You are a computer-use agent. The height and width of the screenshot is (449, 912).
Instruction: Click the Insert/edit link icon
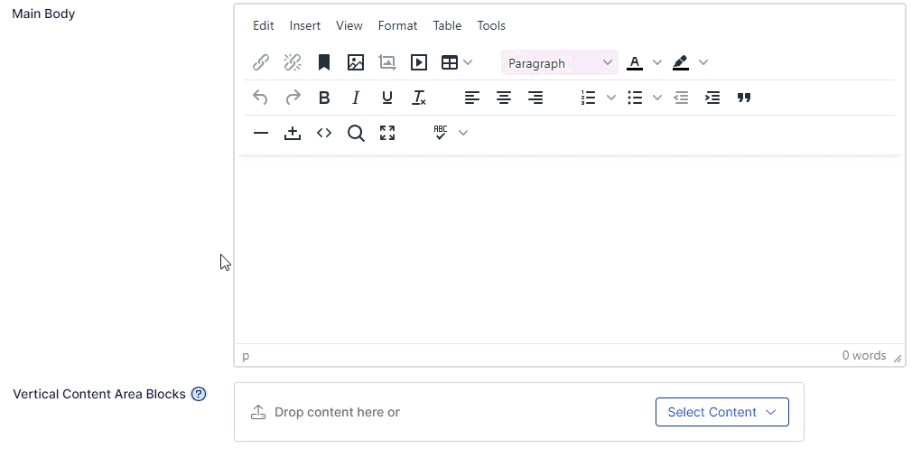[x=261, y=62]
